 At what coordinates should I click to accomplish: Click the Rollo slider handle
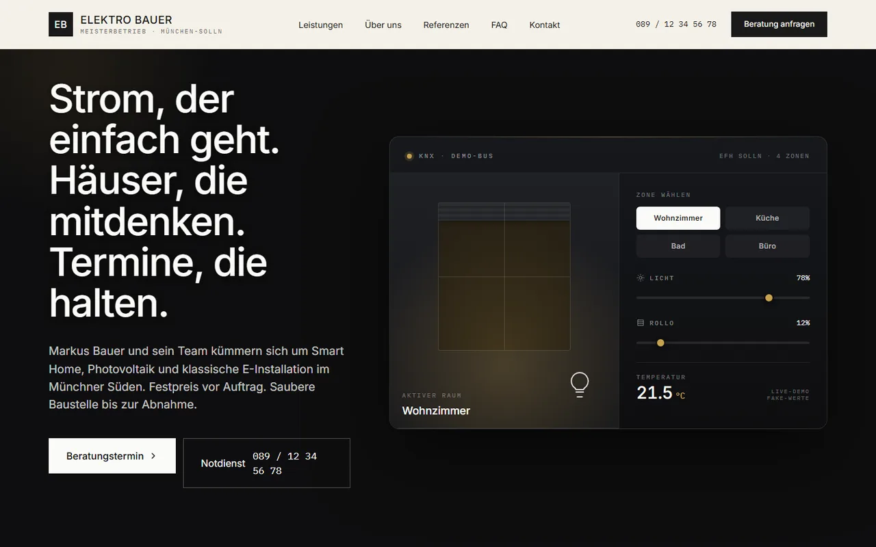(660, 343)
